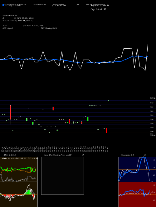Click the 'Avg Vol: 0.001 M' text
The image size is (156, 207).
100,5
